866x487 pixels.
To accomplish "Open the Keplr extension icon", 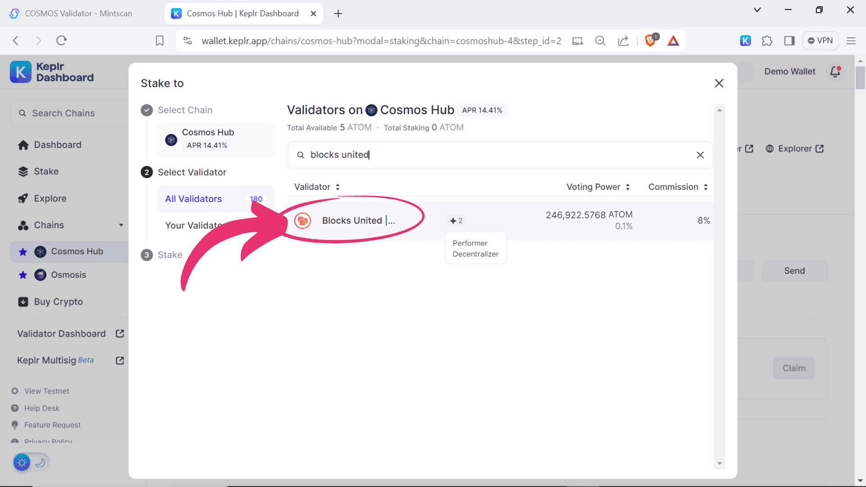I will pos(745,41).
